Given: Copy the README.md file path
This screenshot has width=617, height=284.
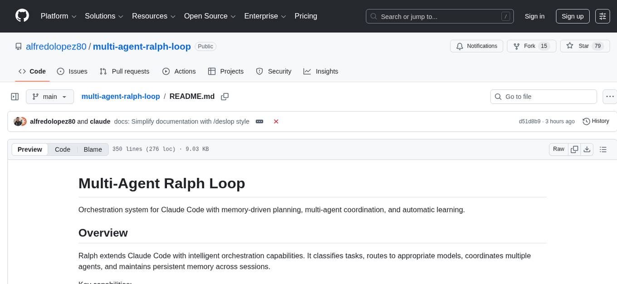Looking at the screenshot, I should [x=225, y=97].
